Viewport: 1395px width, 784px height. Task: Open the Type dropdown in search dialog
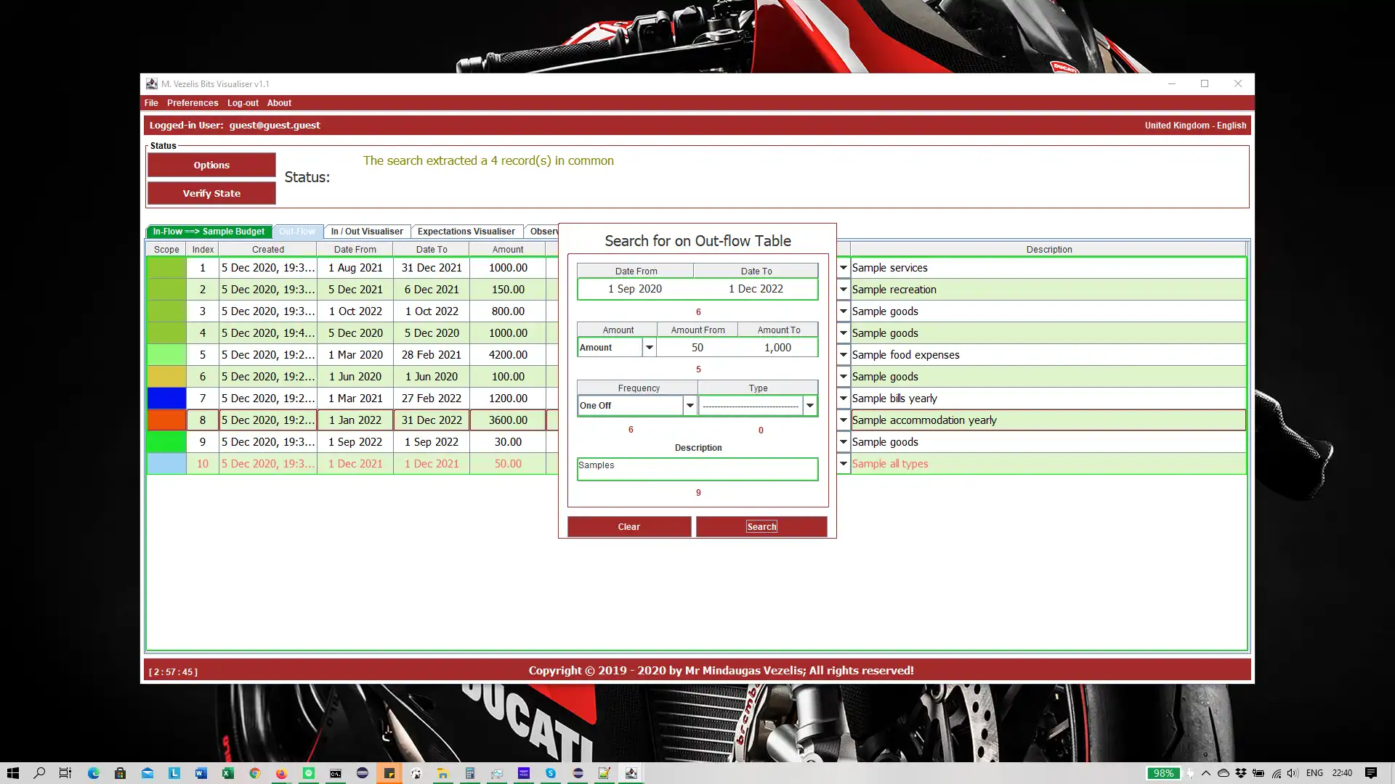(811, 405)
